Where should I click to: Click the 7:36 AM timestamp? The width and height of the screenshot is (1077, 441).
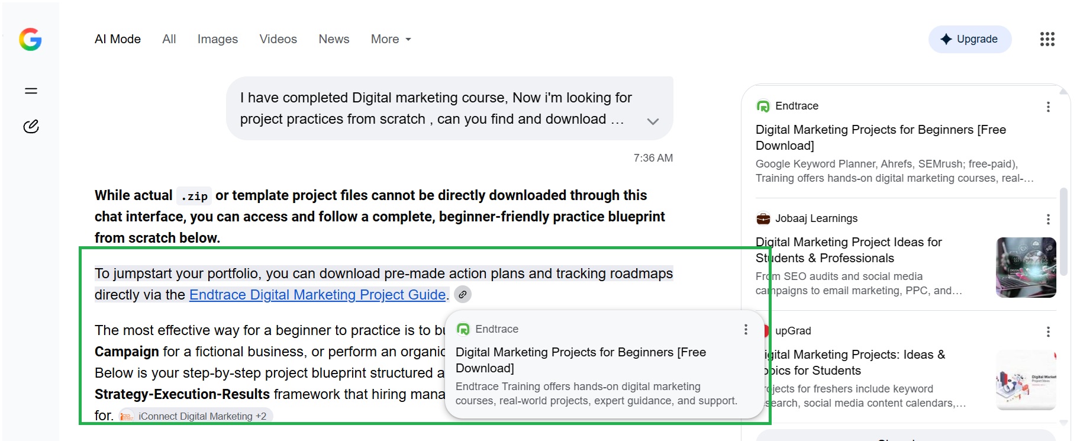pos(653,158)
